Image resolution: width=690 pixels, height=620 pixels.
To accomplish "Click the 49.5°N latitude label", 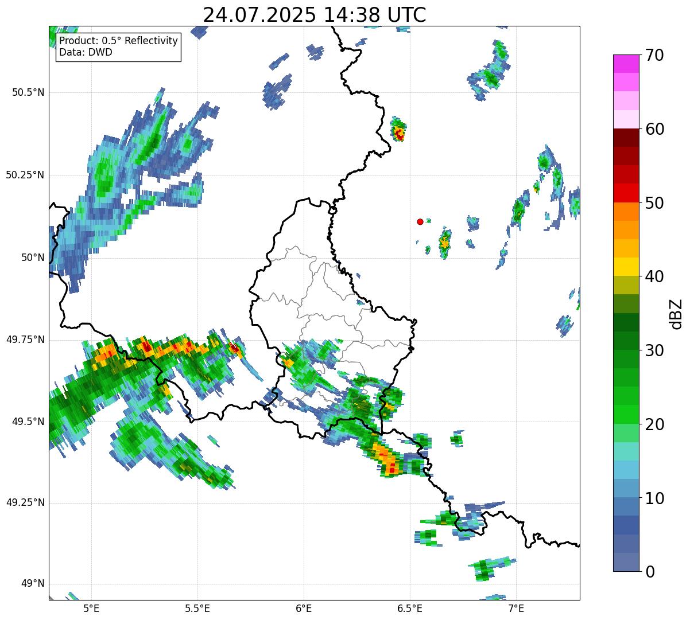I will (28, 422).
